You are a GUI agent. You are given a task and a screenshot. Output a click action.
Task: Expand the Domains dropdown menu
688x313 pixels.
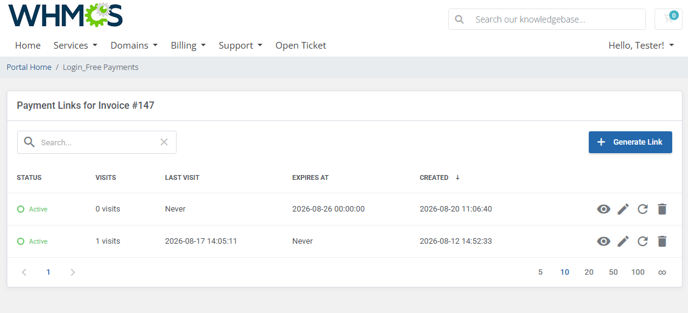(x=135, y=45)
